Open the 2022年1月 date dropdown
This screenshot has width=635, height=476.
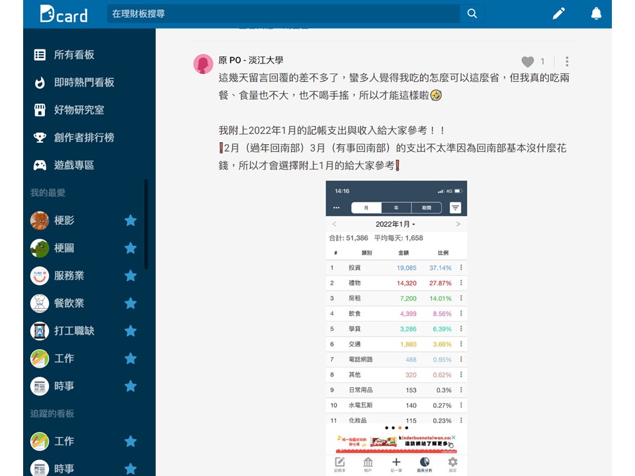pos(394,223)
